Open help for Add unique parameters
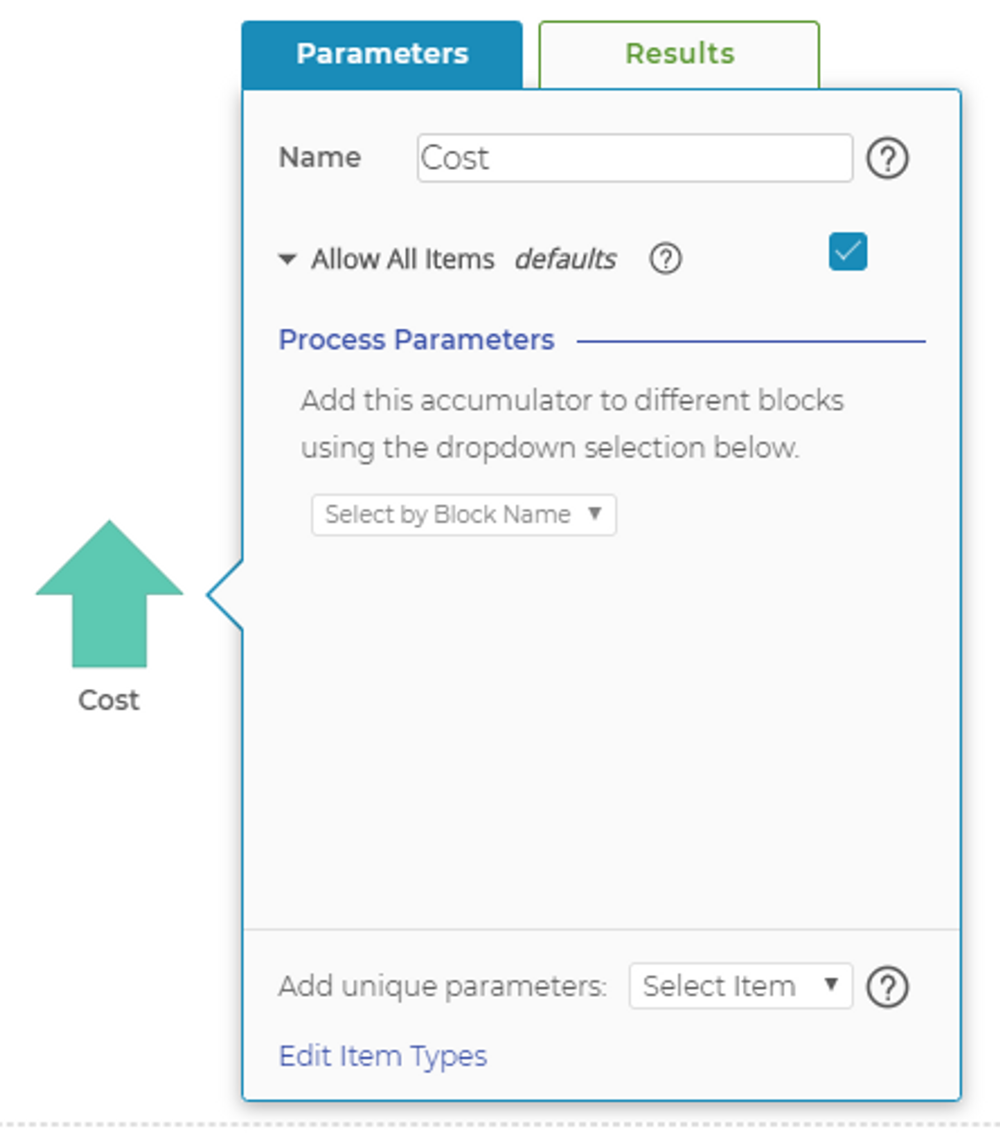 tap(887, 987)
